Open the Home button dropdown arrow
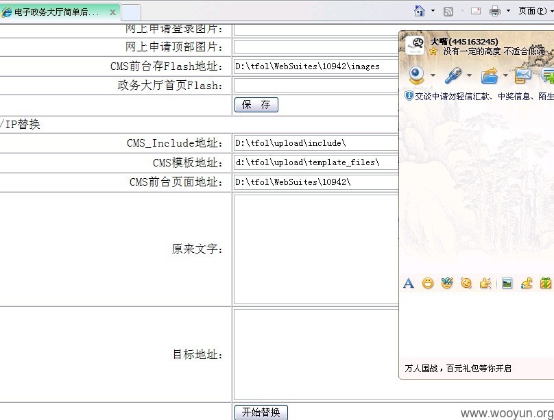Viewport: 554px width, 420px height. pos(433,11)
